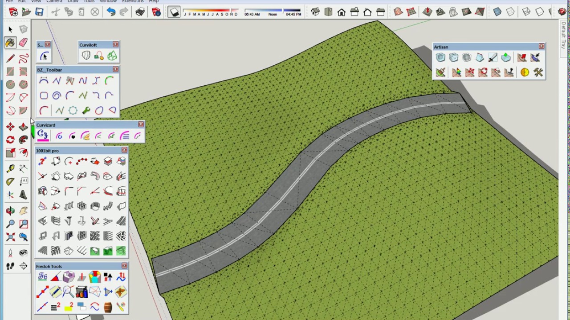Pick the pink Eraser tool
570x320 pixels.
coord(23,43)
